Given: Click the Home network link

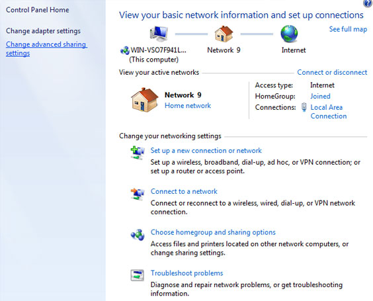Looking at the screenshot, I should [188, 105].
